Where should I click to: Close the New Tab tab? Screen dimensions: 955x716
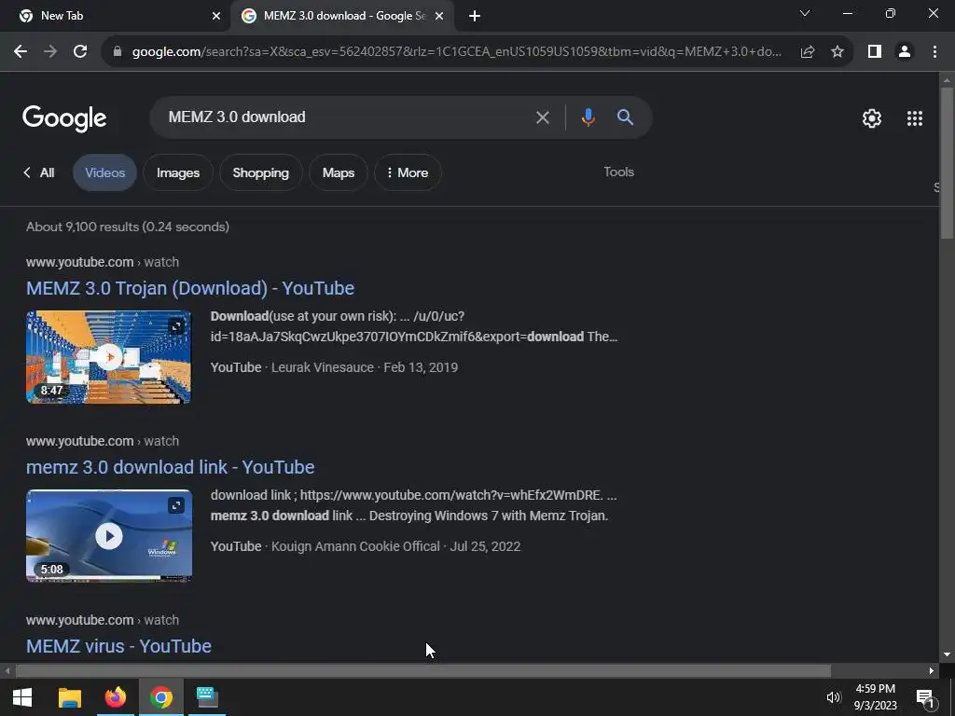coord(216,16)
